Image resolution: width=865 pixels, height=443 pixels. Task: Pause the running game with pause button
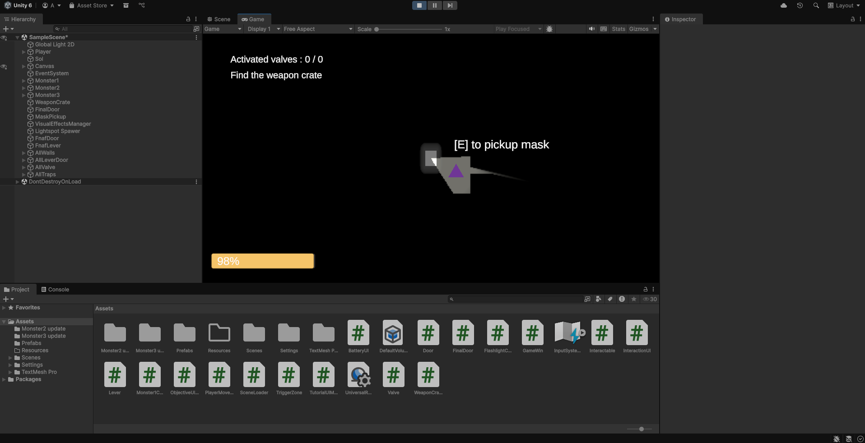coord(434,5)
